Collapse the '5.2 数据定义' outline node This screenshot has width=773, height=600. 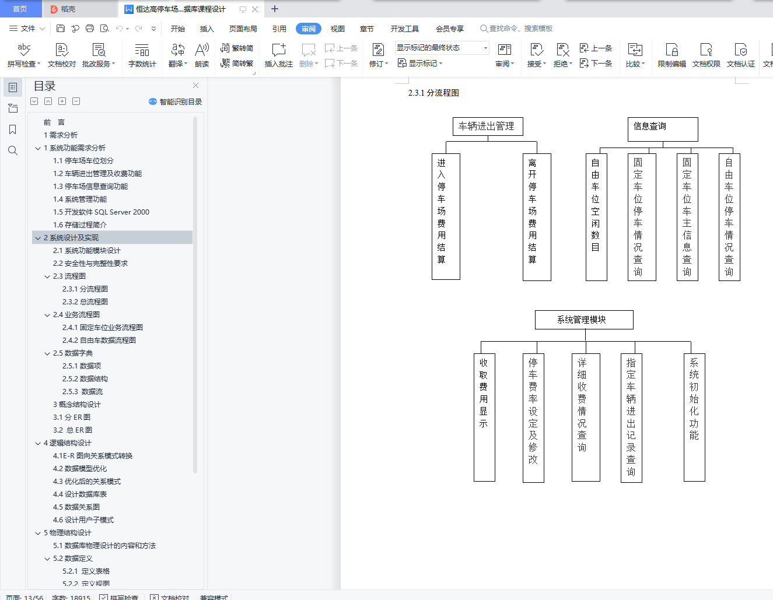click(x=47, y=559)
